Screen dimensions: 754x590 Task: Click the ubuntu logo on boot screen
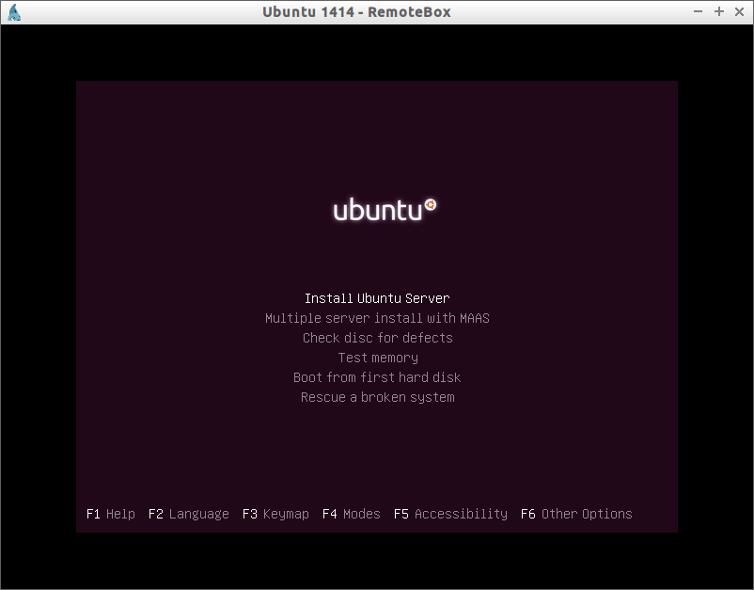pos(385,209)
